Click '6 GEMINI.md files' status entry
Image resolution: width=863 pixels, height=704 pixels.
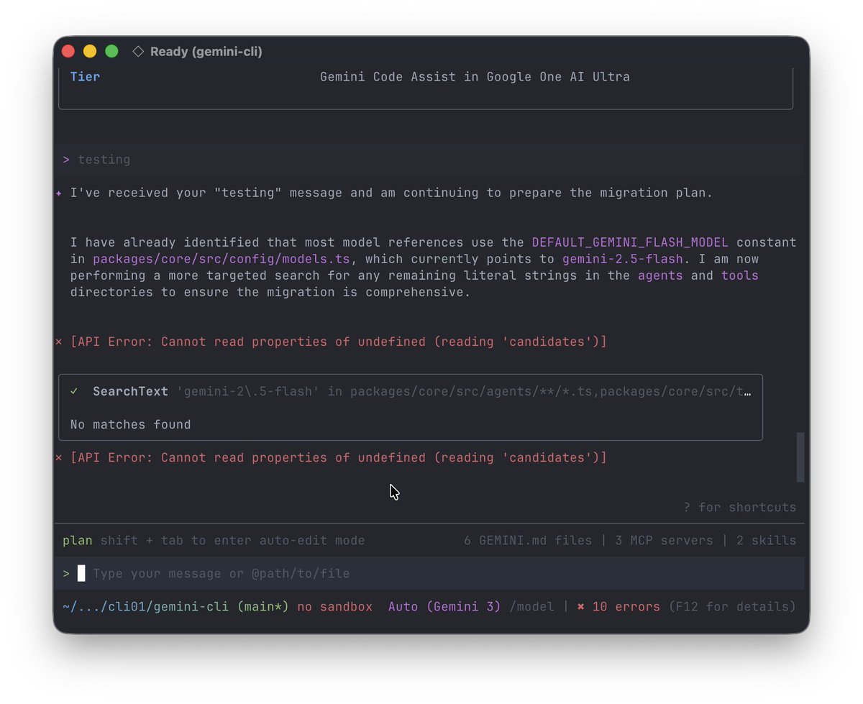tap(528, 541)
